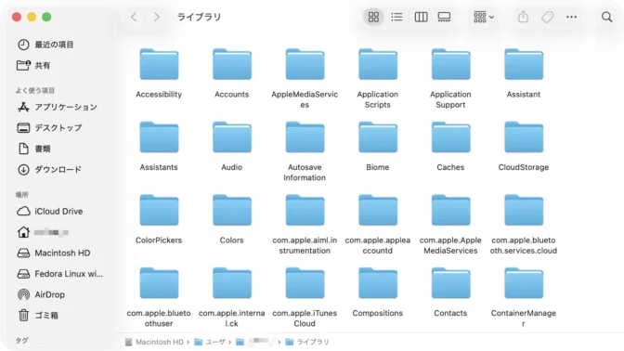Open the more actions ellipsis menu
This screenshot has width=624, height=351.
[x=571, y=17]
